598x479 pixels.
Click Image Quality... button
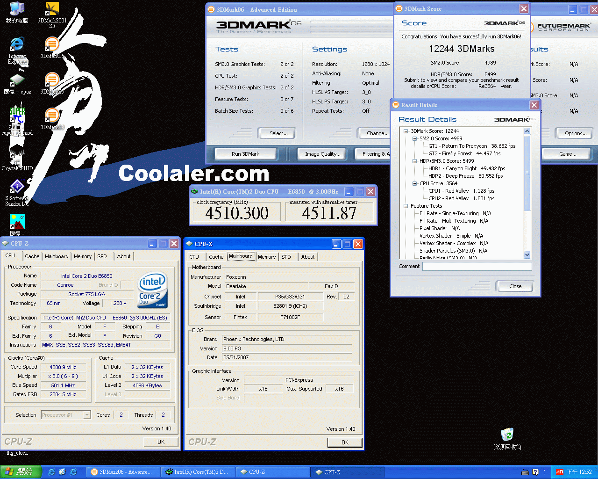[x=323, y=154]
